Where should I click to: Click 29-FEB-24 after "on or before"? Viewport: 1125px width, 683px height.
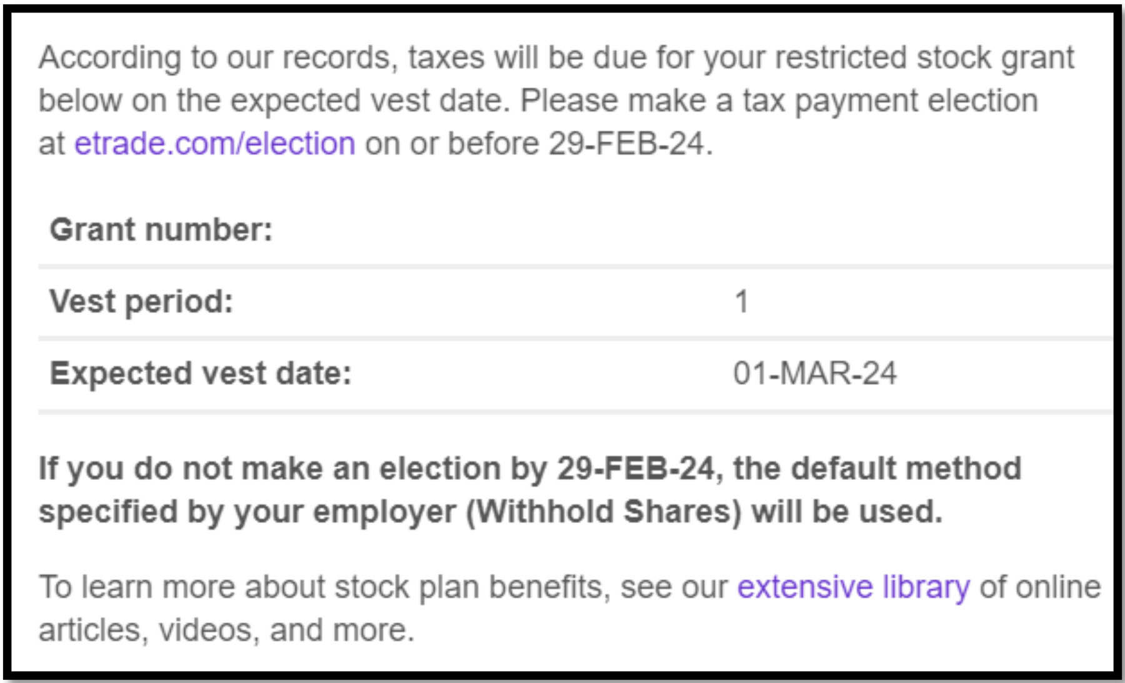click(626, 144)
